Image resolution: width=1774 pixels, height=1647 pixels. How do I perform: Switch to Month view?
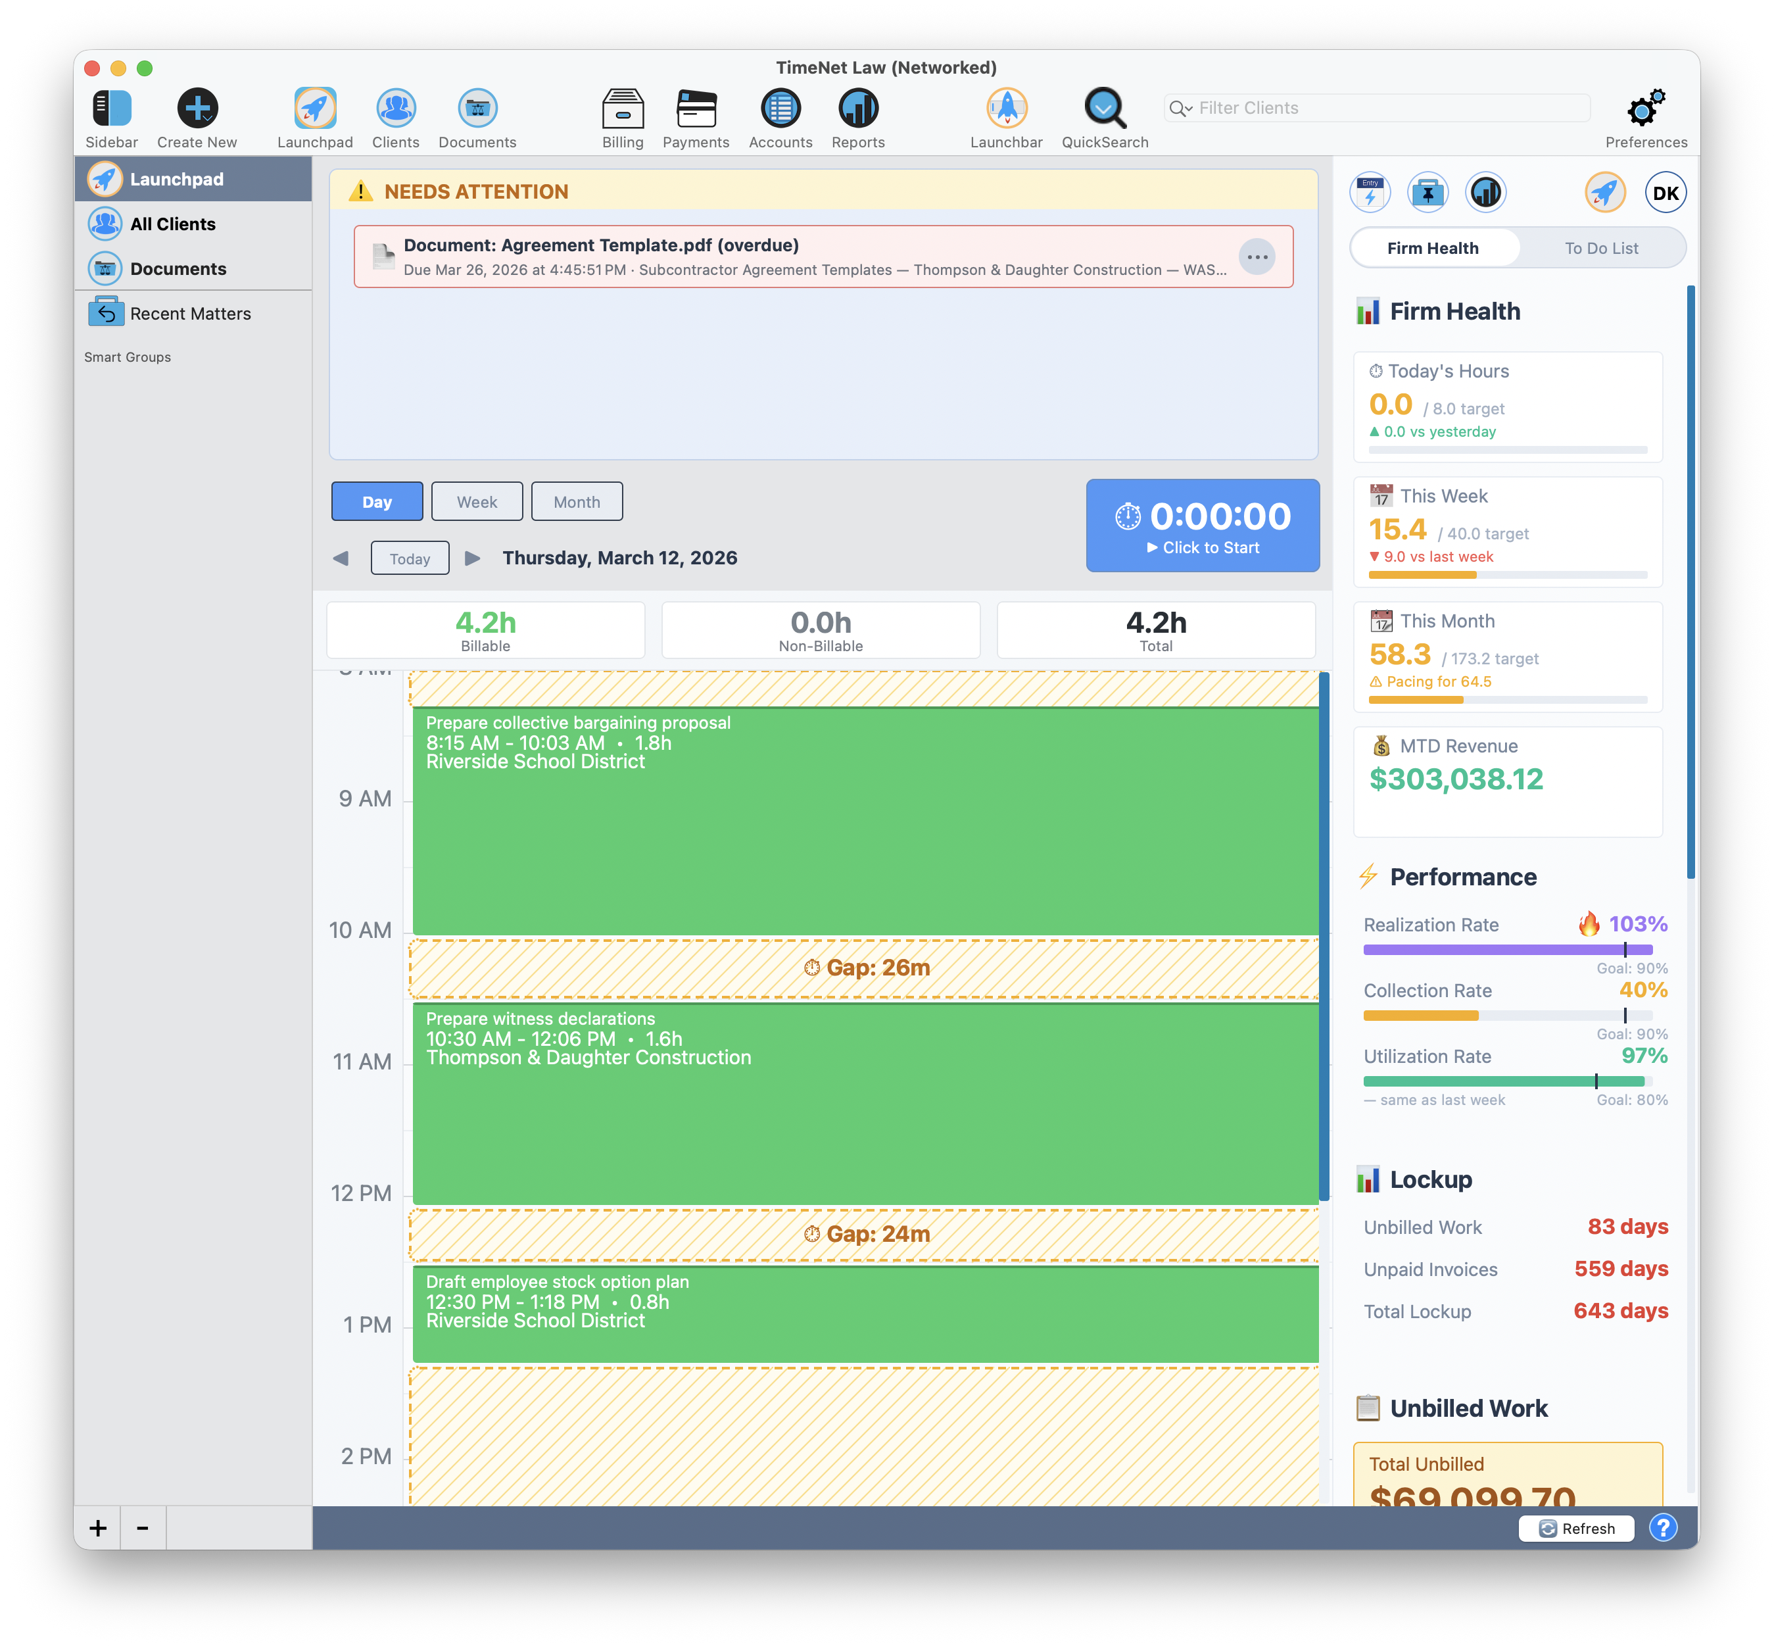tap(577, 501)
